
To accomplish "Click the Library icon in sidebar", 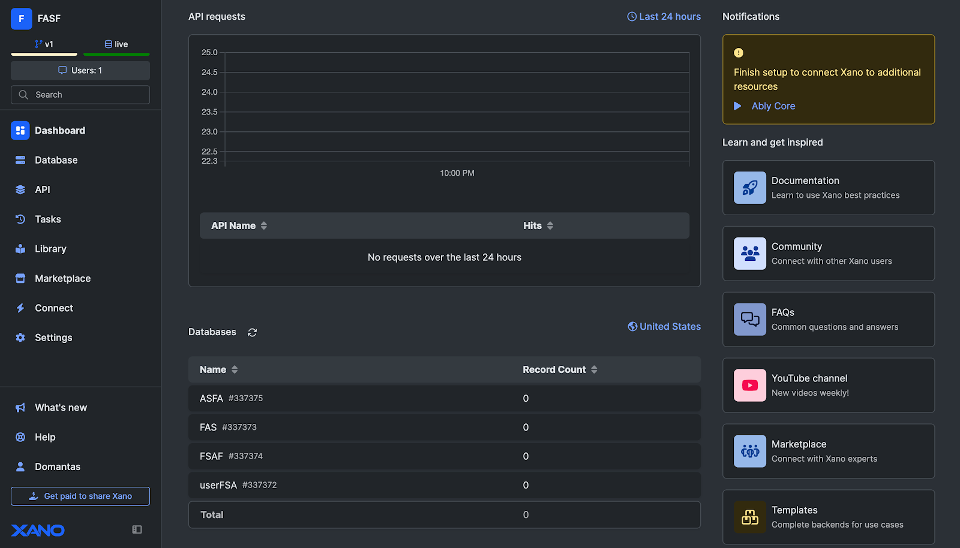I will pyautogui.click(x=20, y=249).
